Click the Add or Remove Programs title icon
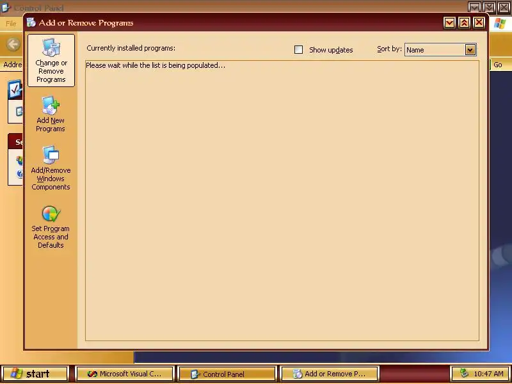The height and width of the screenshot is (384, 512). click(x=31, y=22)
